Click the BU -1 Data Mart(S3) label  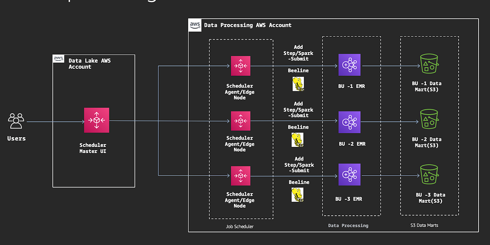pyautogui.click(x=427, y=86)
